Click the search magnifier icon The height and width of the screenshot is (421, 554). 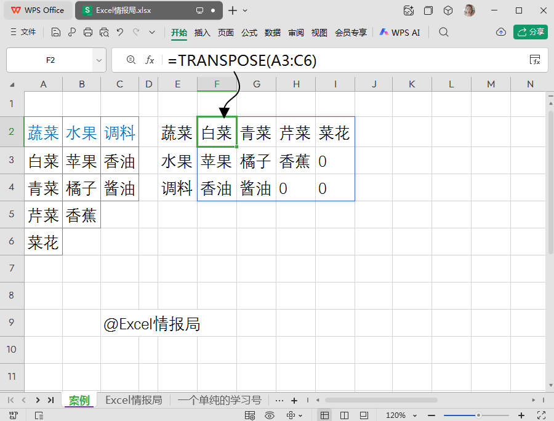pyautogui.click(x=444, y=33)
